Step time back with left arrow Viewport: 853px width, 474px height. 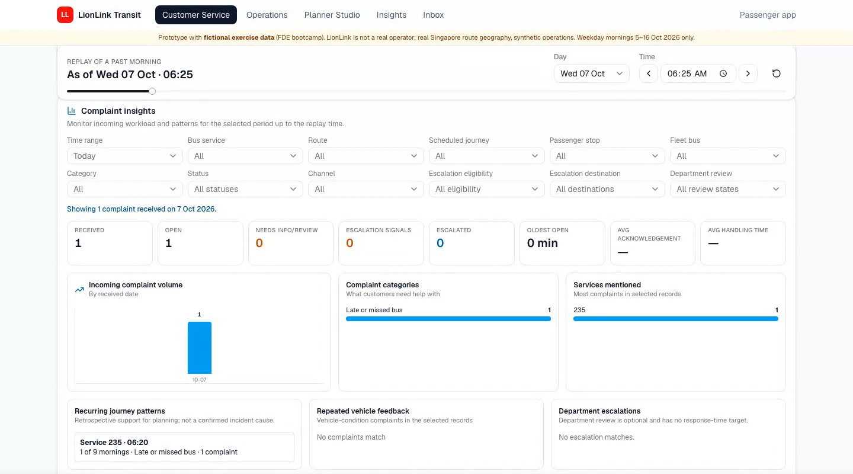[x=649, y=73]
